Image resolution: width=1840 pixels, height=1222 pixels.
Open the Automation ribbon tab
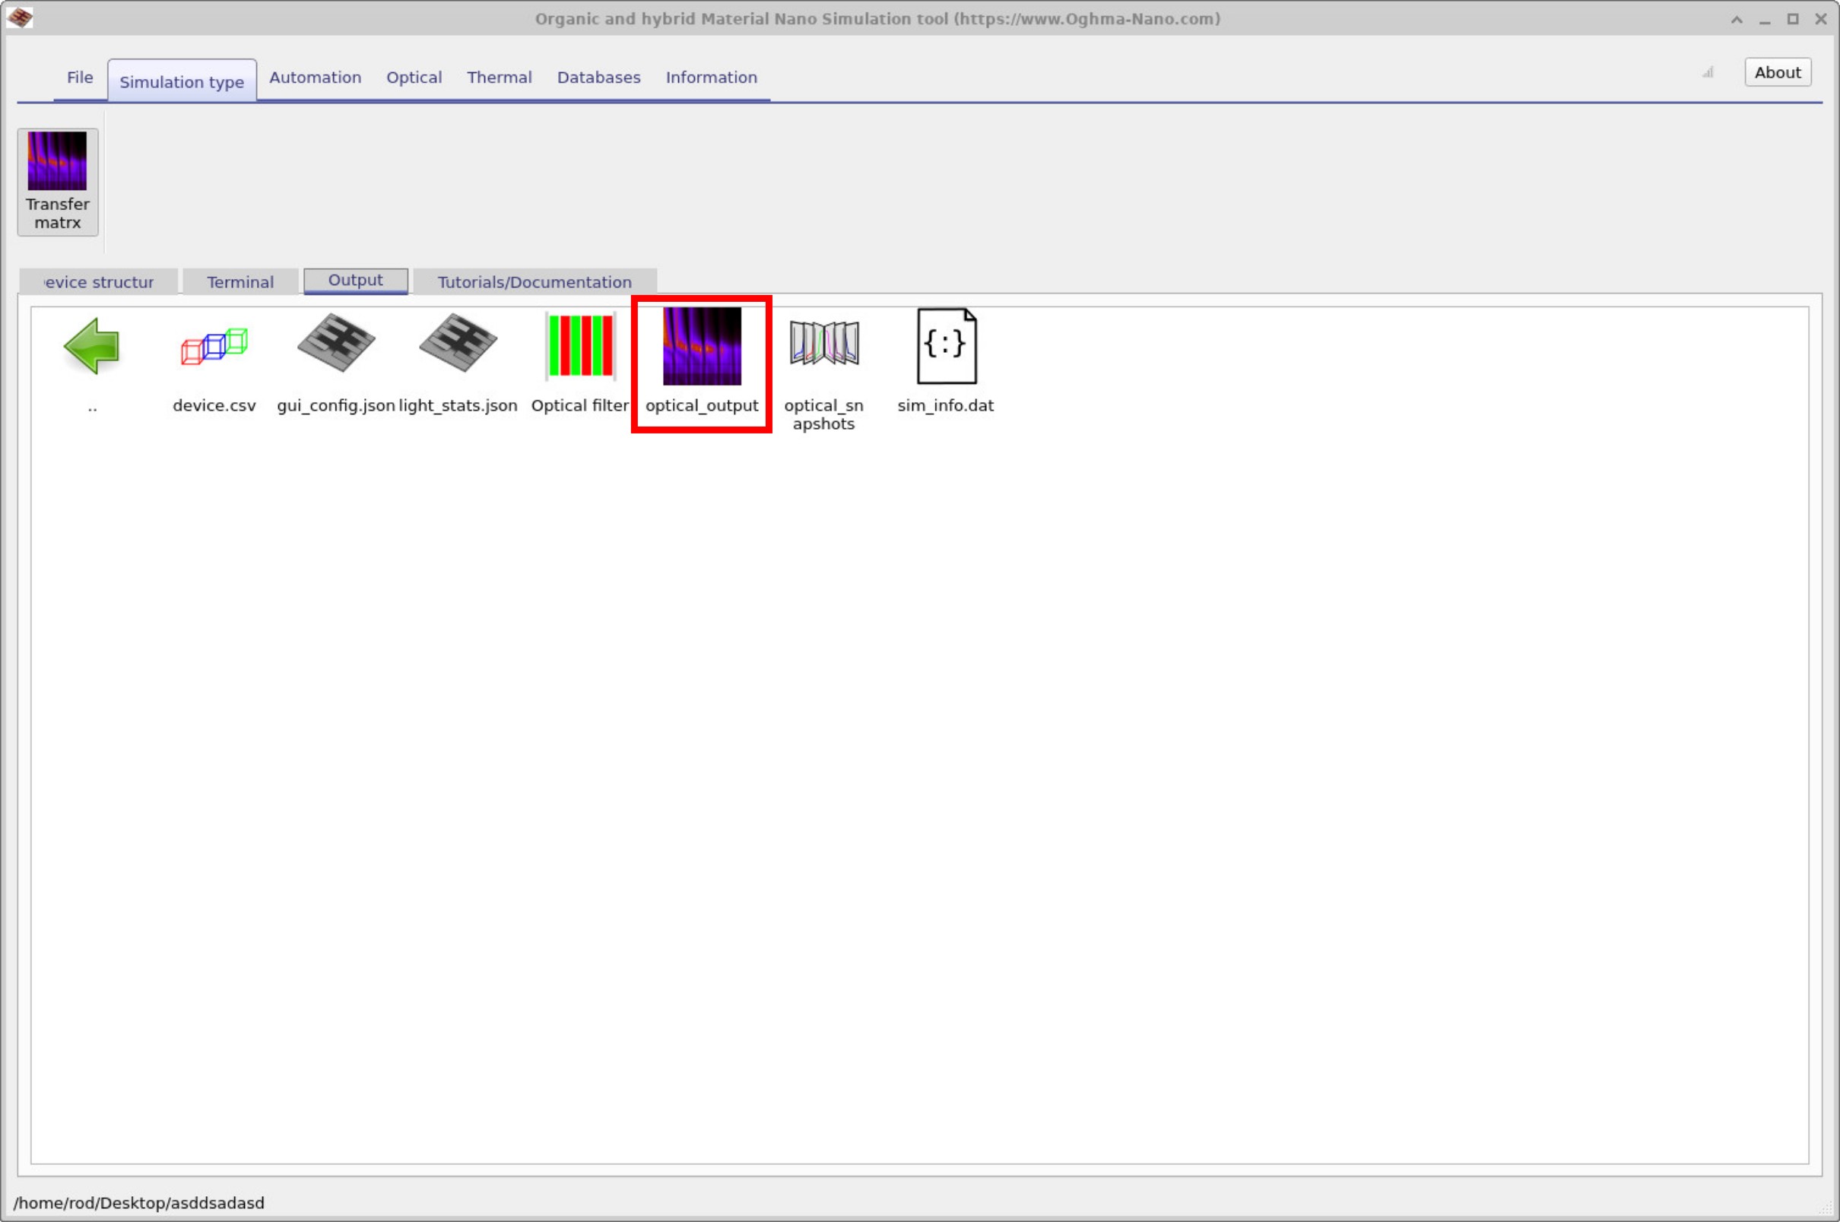[315, 77]
